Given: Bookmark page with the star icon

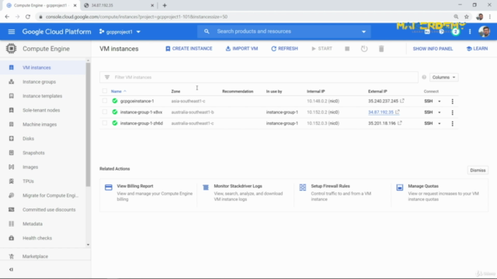Looking at the screenshot, I should coord(467,17).
